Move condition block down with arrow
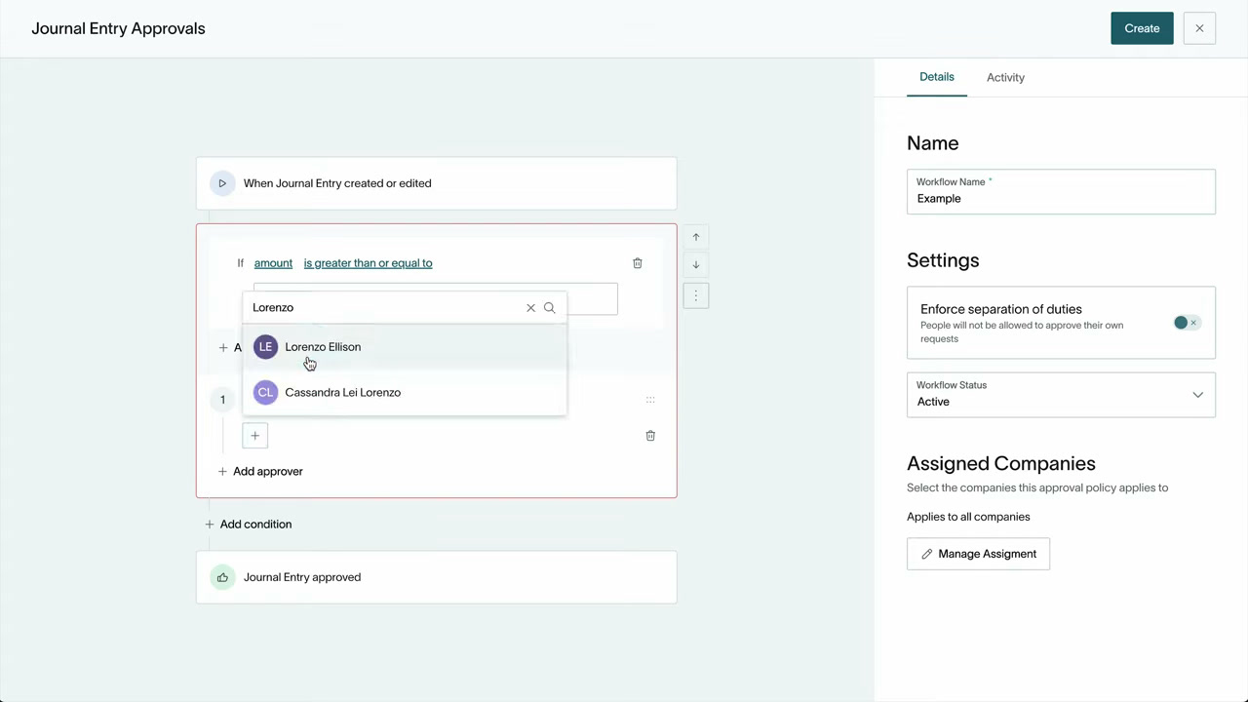 click(x=696, y=264)
